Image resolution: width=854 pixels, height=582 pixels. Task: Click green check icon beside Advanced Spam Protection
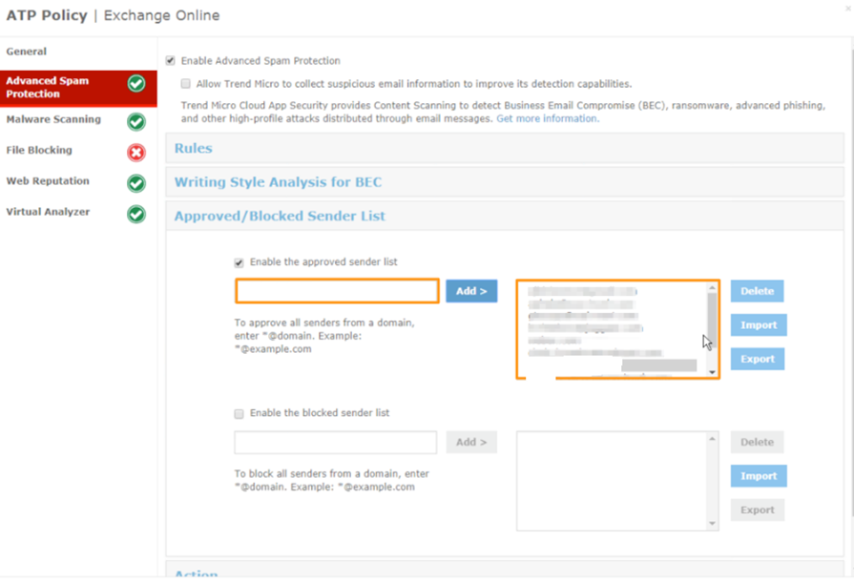[136, 85]
